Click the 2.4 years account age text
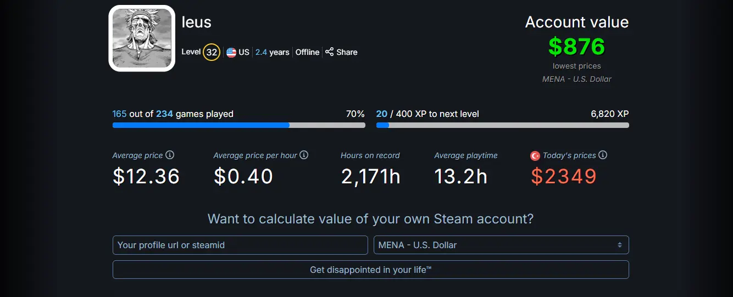 pyautogui.click(x=273, y=52)
